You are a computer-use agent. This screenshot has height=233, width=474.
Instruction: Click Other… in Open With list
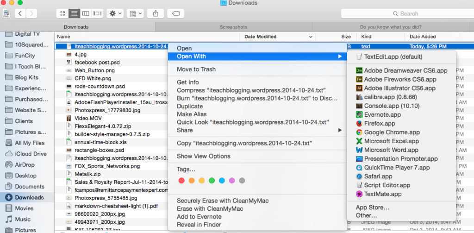point(366,215)
